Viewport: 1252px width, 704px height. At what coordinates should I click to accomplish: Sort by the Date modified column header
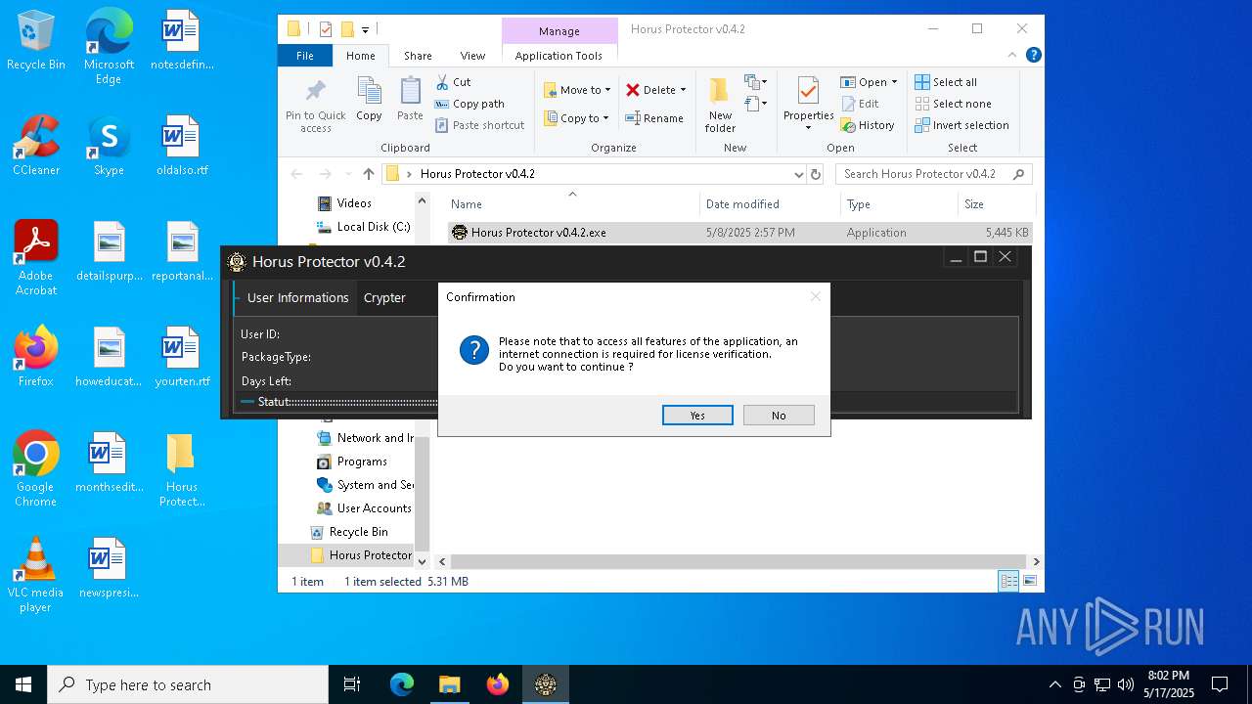coord(770,204)
